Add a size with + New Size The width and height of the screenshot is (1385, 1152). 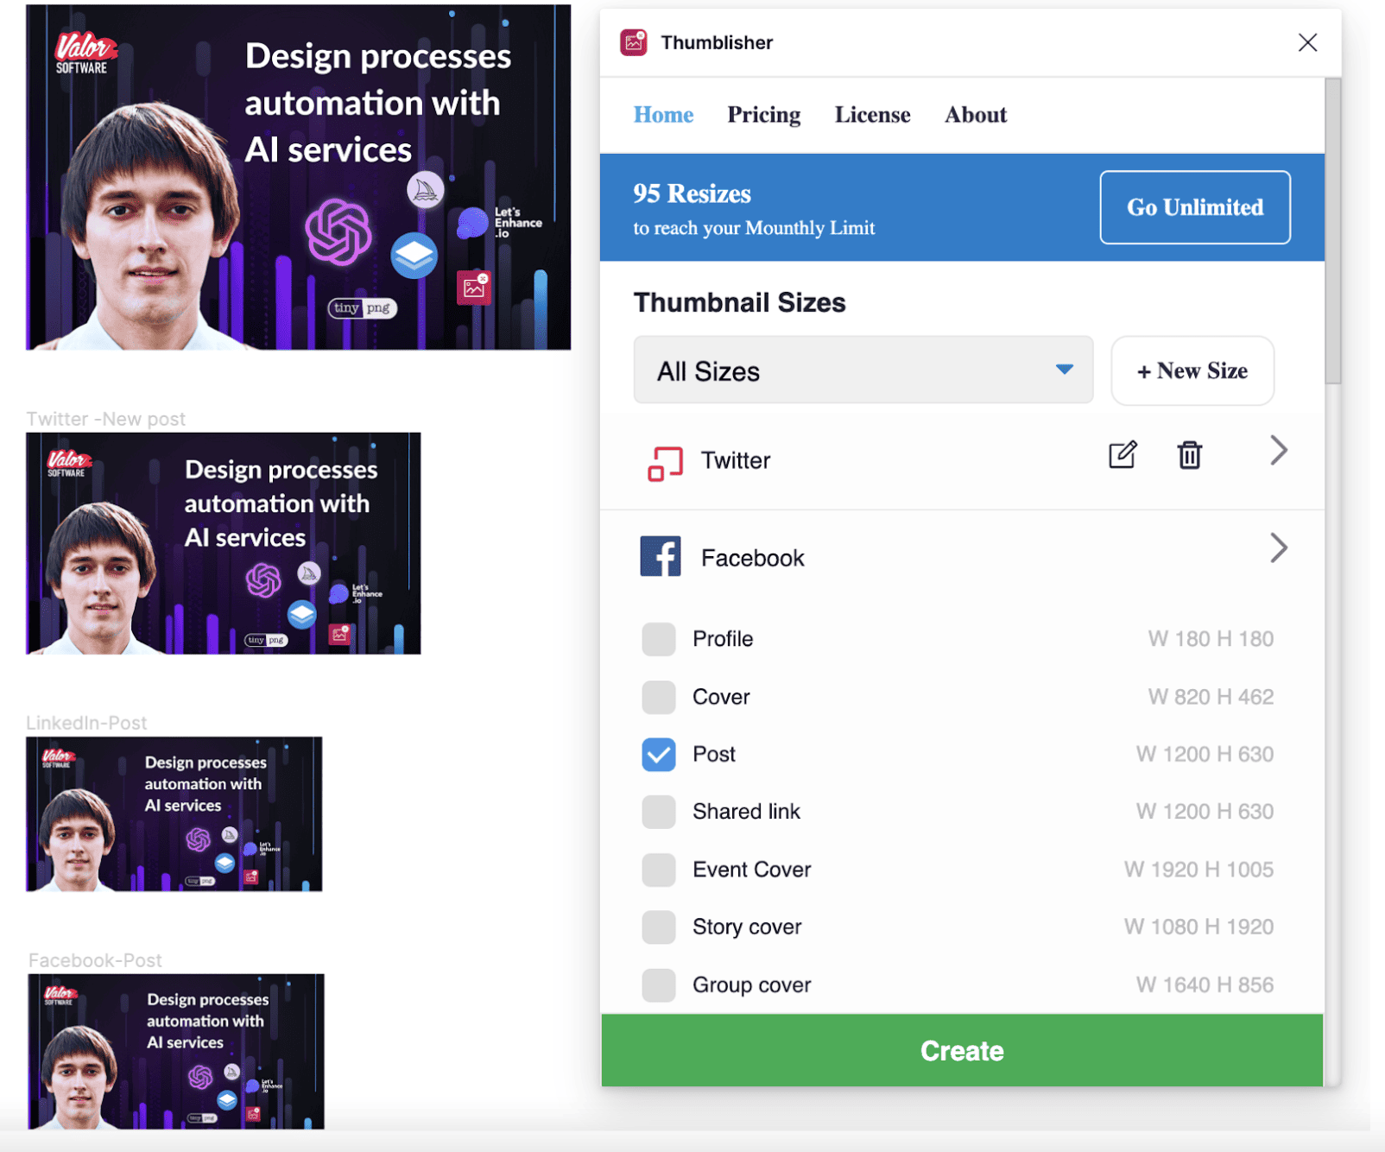click(1192, 370)
